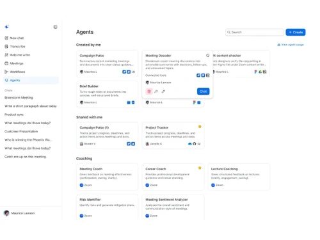Open Transcribe from the sidebar
The image size is (320, 240).
[31, 47]
